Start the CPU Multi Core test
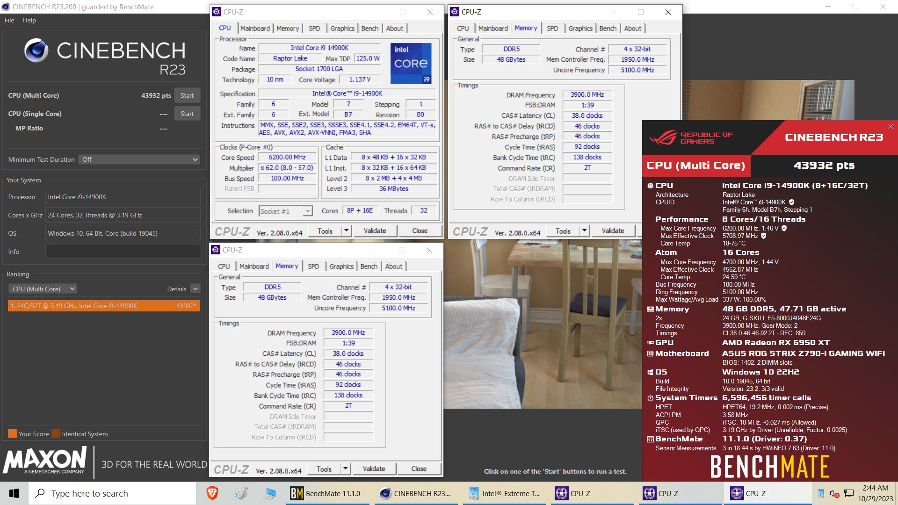898x505 pixels. click(187, 95)
